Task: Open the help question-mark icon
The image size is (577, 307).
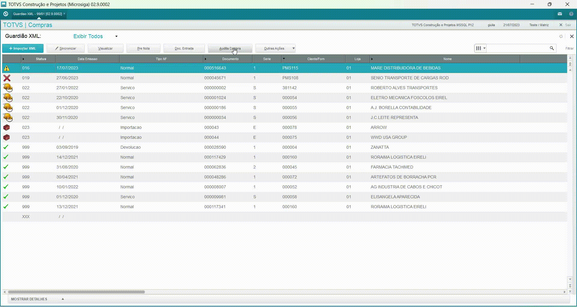Action: coord(571,14)
